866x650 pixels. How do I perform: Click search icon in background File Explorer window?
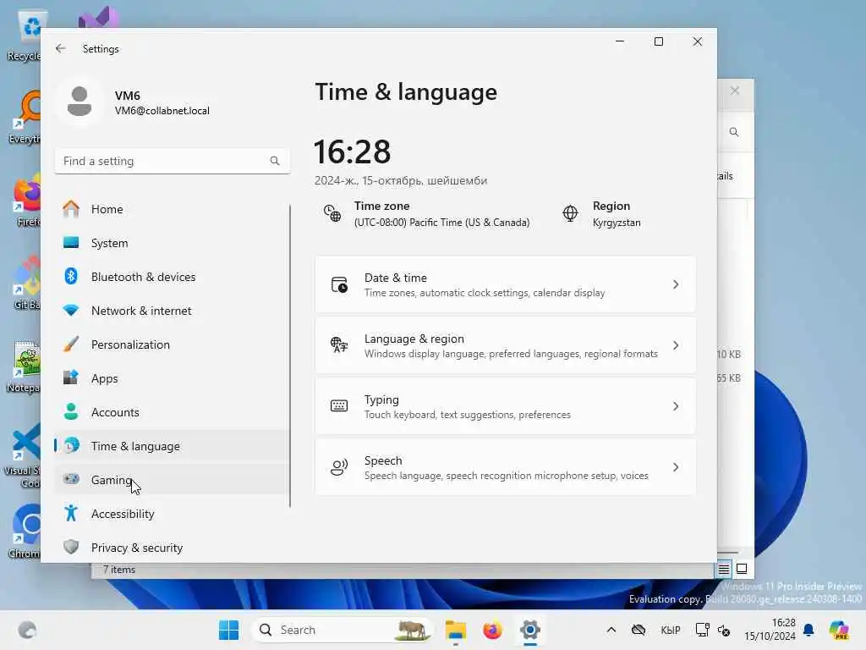point(733,132)
